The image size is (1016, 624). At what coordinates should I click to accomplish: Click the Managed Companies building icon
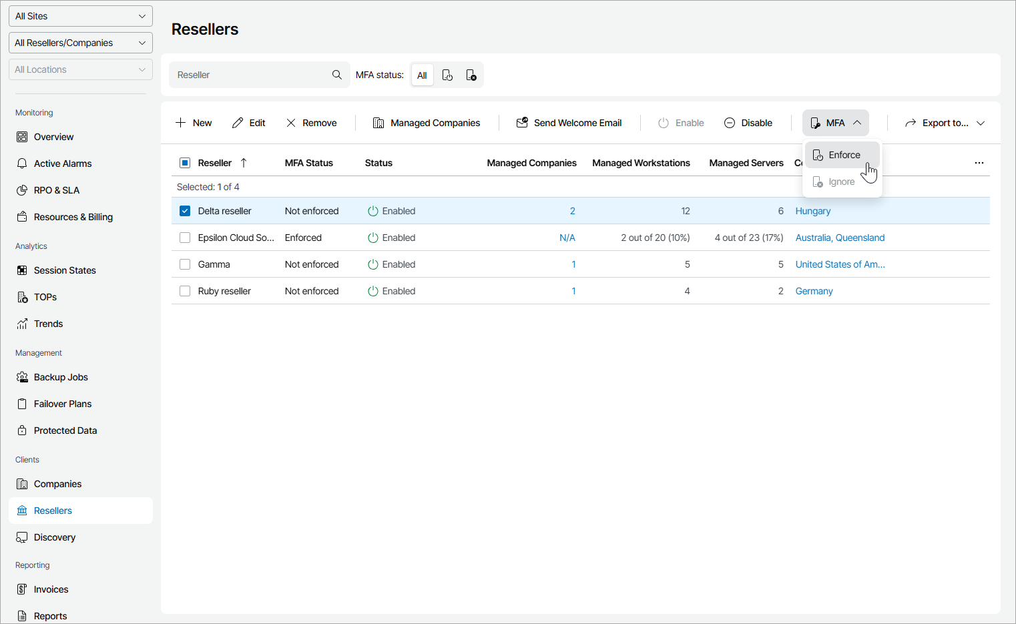coord(378,123)
